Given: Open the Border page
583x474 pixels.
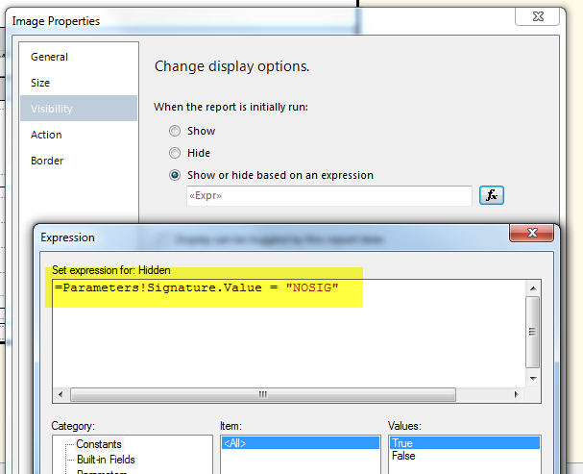Looking at the screenshot, I should point(79,161).
